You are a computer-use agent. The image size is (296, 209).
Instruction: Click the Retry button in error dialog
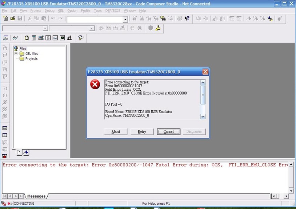[142, 132]
